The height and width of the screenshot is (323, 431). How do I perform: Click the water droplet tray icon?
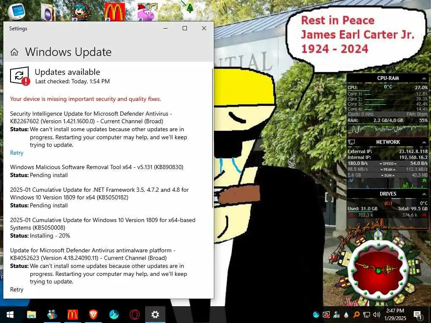click(346, 315)
